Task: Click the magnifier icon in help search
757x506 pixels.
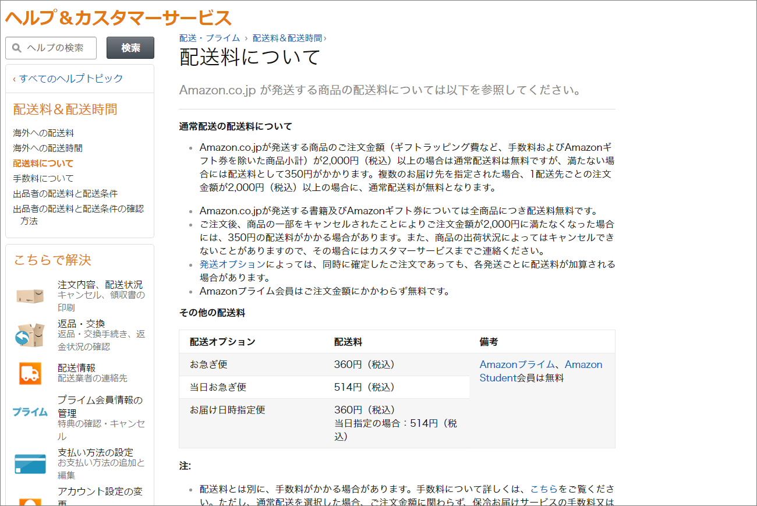Action: 17,48
